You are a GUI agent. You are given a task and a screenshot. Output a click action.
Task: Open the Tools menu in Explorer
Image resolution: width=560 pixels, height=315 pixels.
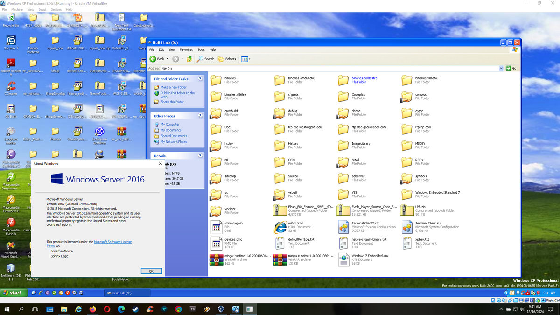[201, 49]
